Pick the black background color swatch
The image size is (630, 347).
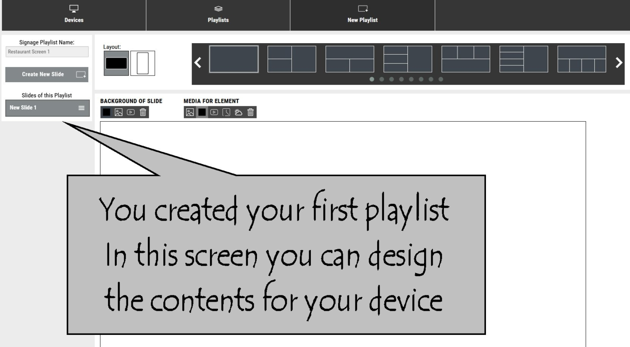pos(107,112)
